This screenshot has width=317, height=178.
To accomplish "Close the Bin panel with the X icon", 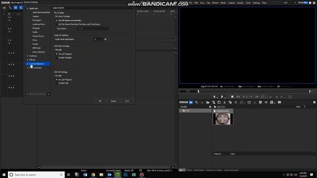I will [x=315, y=102].
